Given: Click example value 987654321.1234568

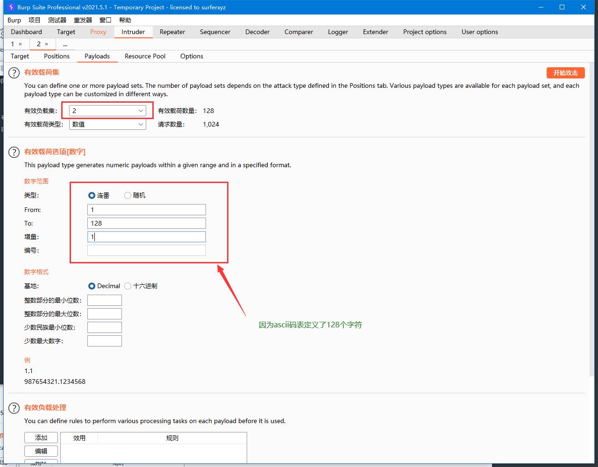Looking at the screenshot, I should [55, 382].
